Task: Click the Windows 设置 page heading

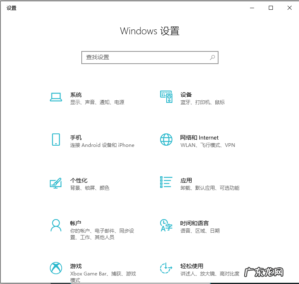Action: coord(149,31)
